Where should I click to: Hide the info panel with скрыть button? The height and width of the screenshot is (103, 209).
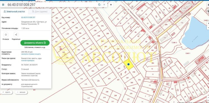click(6, 92)
